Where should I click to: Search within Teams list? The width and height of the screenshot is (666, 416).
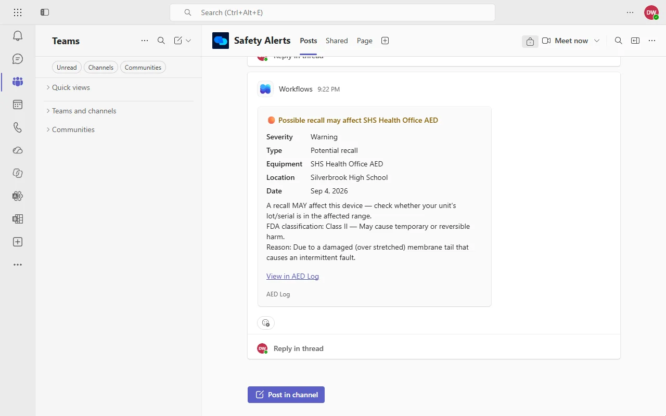click(x=161, y=41)
